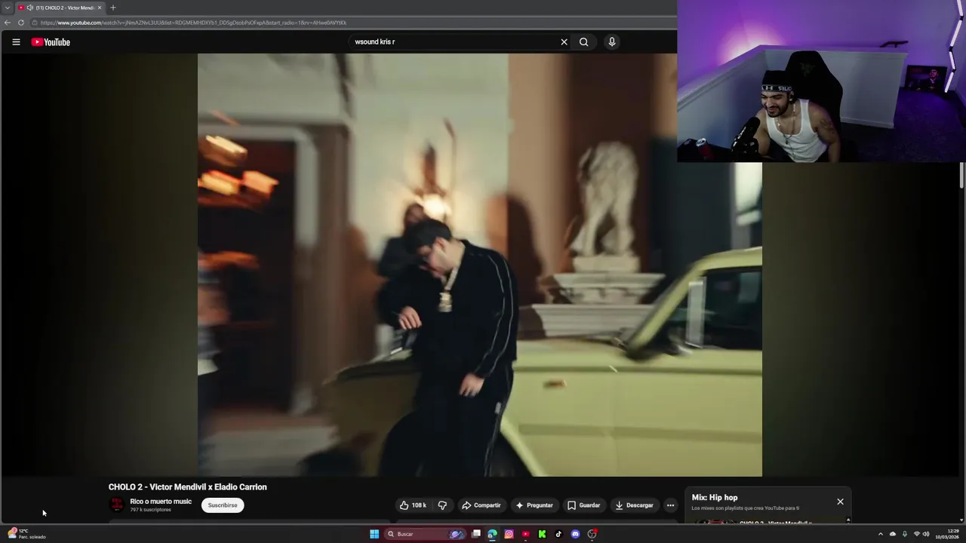The width and height of the screenshot is (966, 543).
Task: Open Task View from the taskbar
Action: (476, 534)
